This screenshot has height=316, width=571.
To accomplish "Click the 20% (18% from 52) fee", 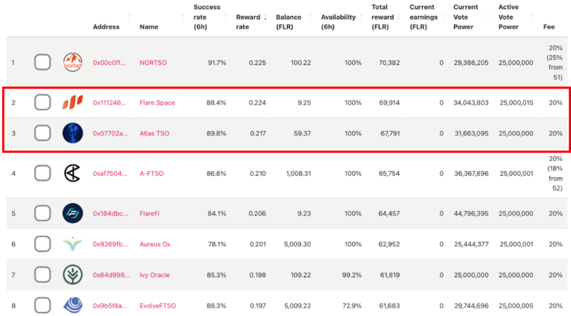I will pos(555,174).
